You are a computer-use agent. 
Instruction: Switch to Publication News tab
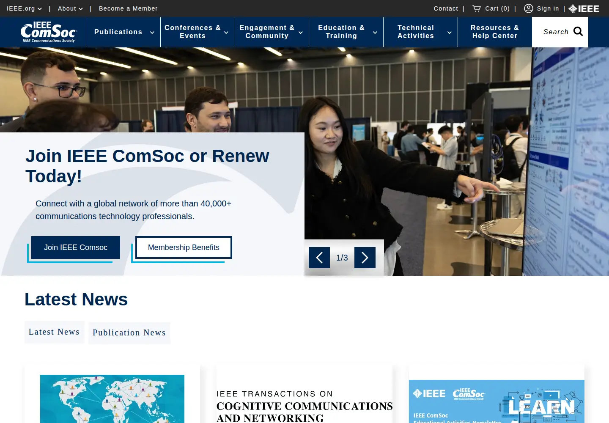[x=129, y=333]
